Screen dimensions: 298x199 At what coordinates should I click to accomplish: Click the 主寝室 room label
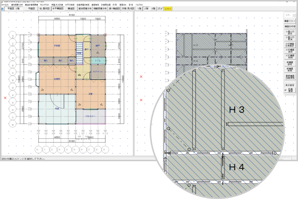coord(57,79)
